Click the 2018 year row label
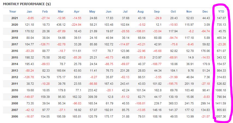This screenshot has width=233, height=123. (x=14, y=38)
